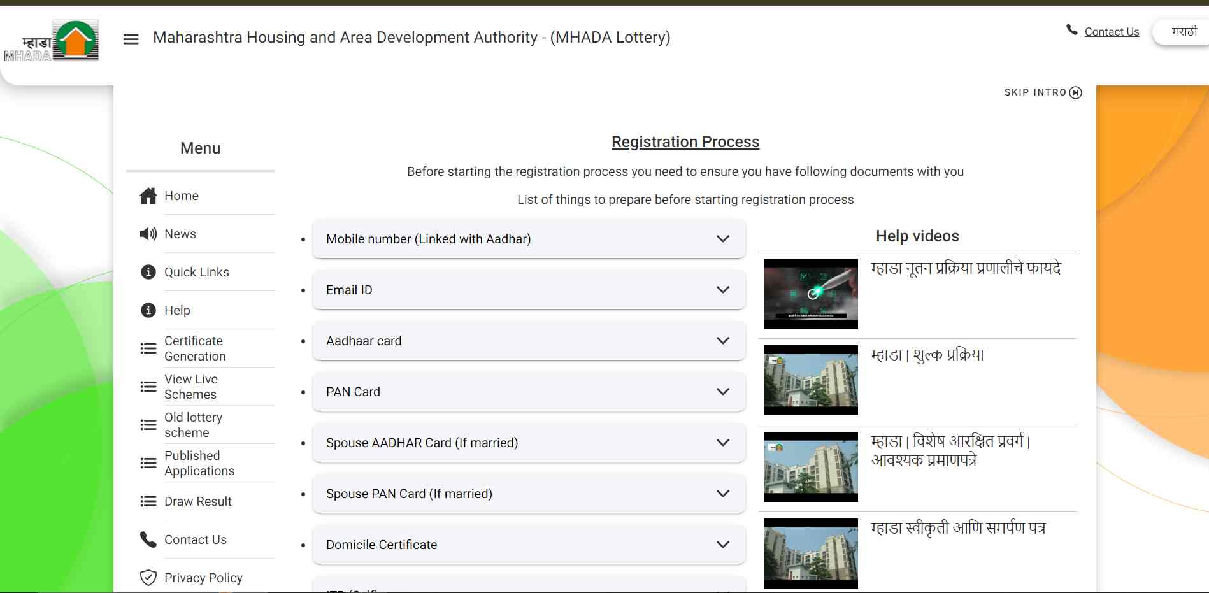Expand the PAN Card chevron
Screen dimensions: 1209x593
723,392
